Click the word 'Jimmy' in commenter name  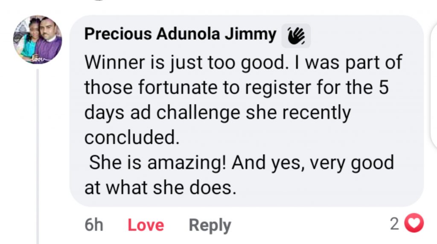point(251,35)
